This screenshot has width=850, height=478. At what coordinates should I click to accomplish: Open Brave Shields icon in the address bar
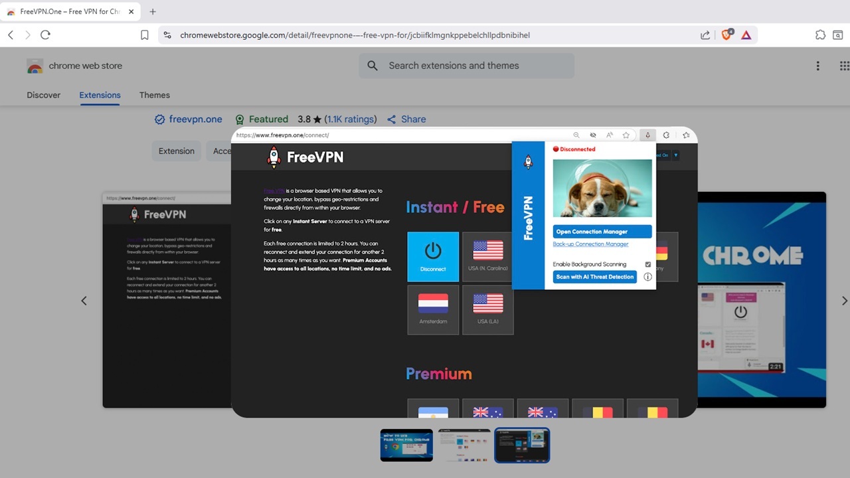pos(726,35)
